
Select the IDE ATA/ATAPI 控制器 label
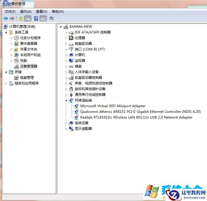click(93, 32)
